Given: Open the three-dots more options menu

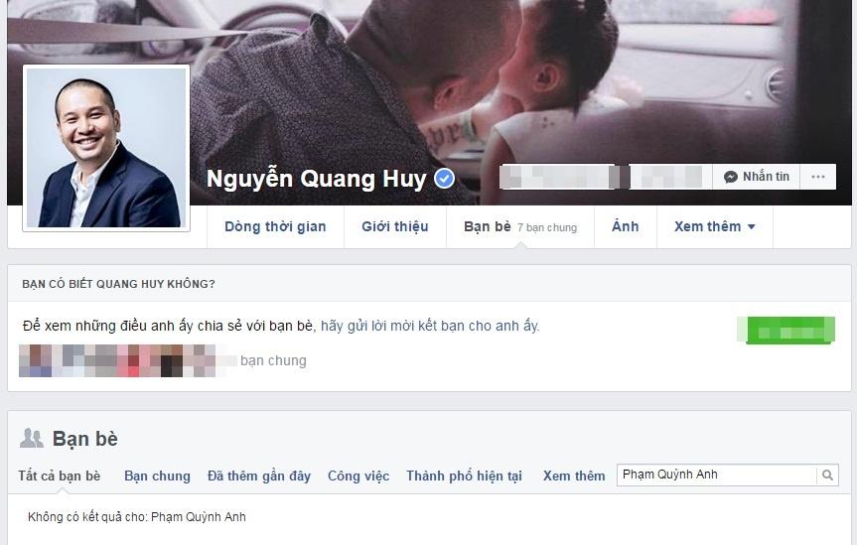Looking at the screenshot, I should coord(817,177).
